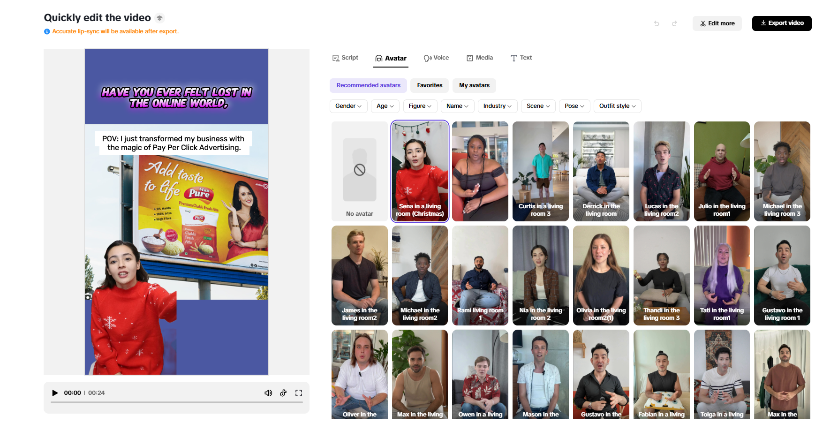Click the TikTok preview icon
This screenshot has width=823, height=423.
283,393
